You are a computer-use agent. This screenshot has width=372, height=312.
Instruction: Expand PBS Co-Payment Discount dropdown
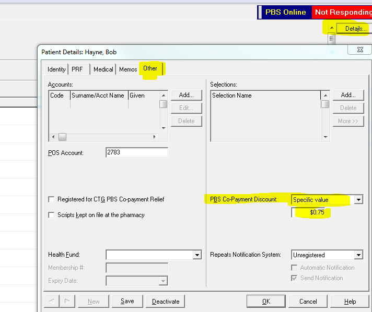(358, 200)
